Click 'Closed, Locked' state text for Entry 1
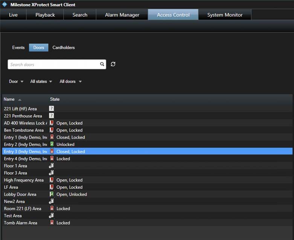The height and width of the screenshot is (240, 294). tap(71, 137)
